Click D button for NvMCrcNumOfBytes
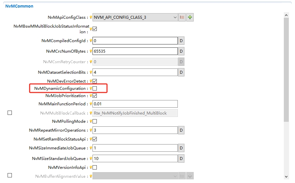 click(181, 51)
